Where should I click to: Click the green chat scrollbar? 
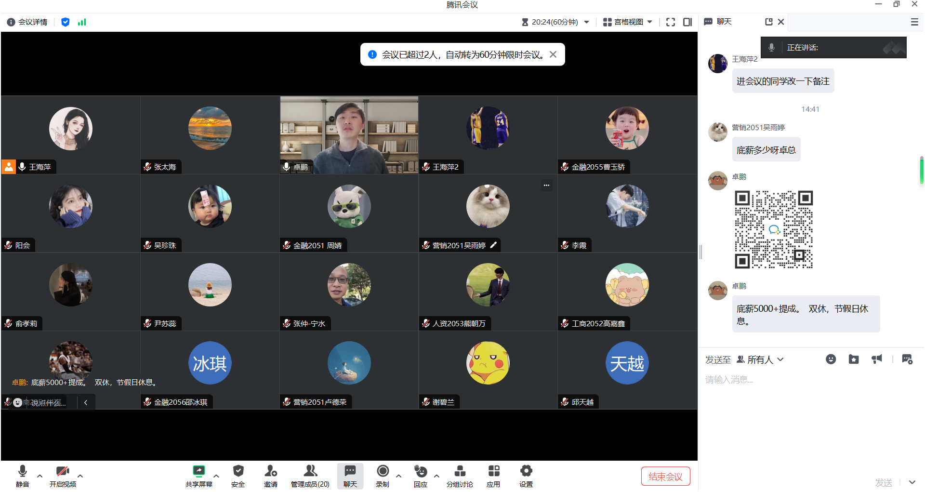tap(921, 171)
